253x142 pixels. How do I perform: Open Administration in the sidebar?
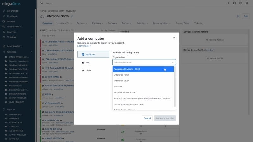[14, 46]
